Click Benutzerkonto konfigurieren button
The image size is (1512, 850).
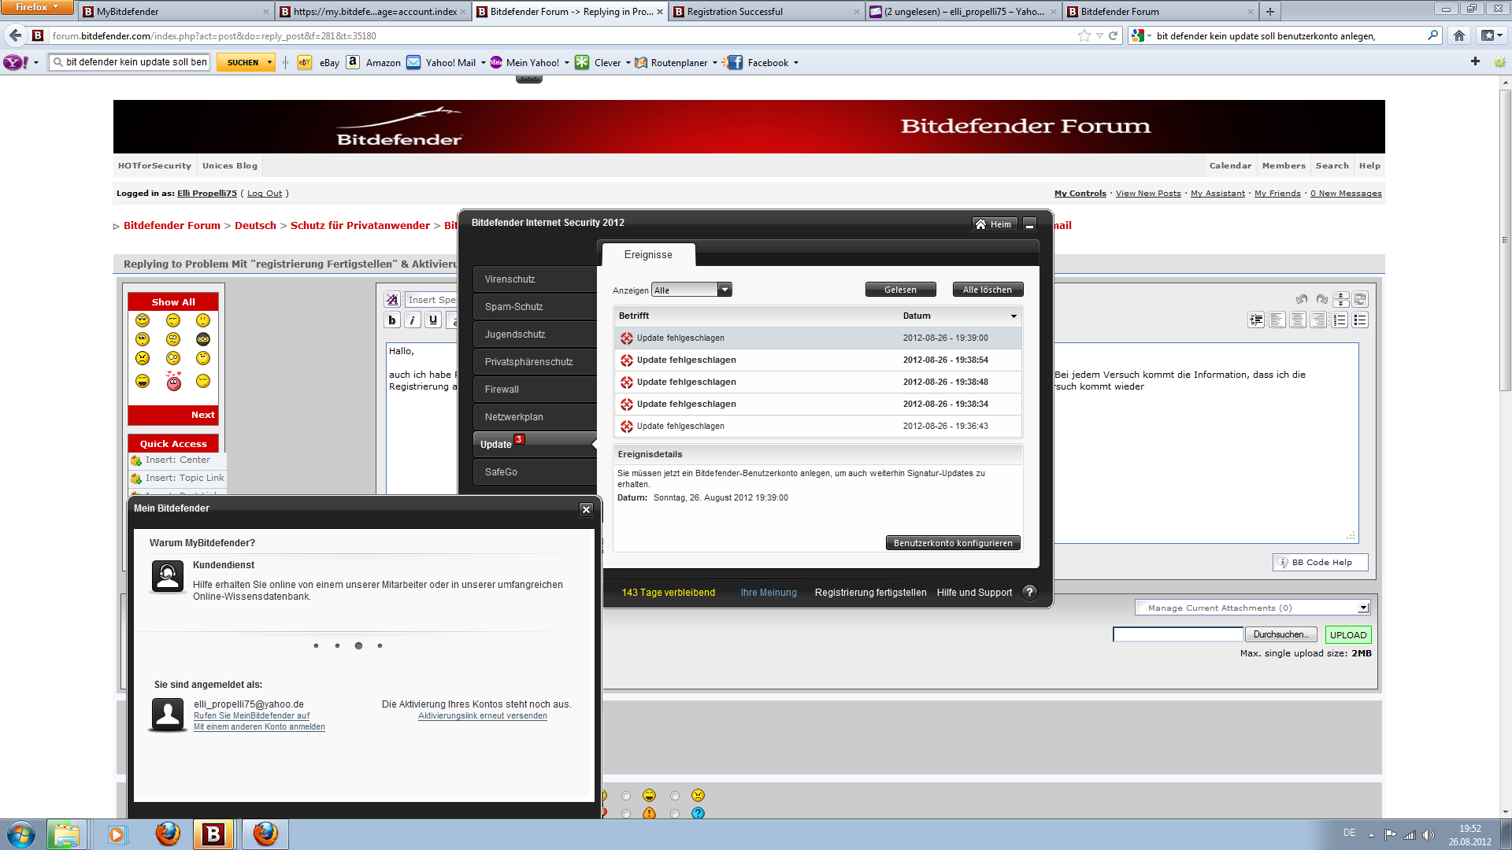(x=953, y=543)
